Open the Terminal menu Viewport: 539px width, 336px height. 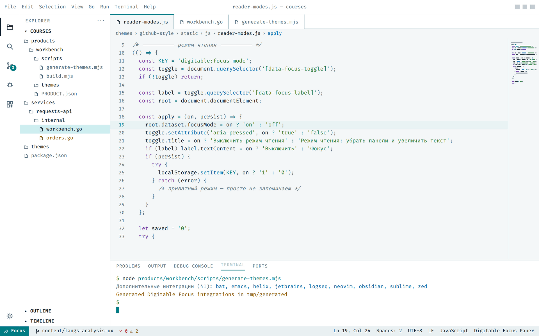(126, 7)
